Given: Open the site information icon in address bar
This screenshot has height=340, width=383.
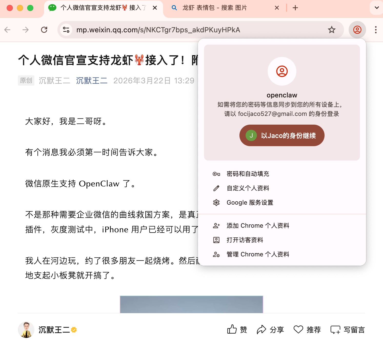Looking at the screenshot, I should (66, 30).
